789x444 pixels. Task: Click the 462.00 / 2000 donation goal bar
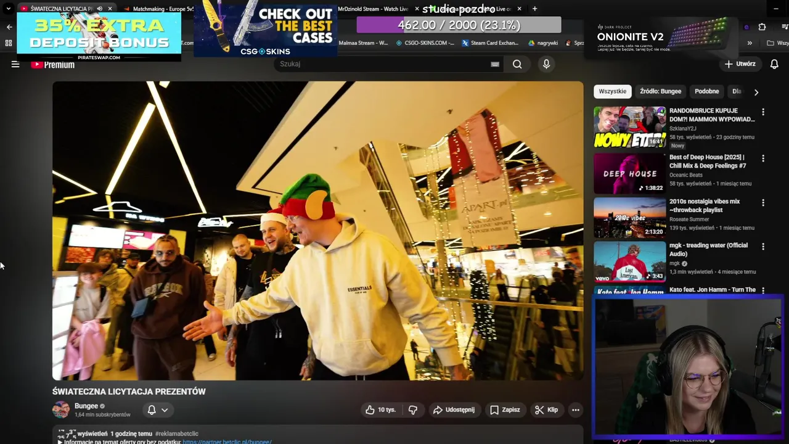pos(459,25)
